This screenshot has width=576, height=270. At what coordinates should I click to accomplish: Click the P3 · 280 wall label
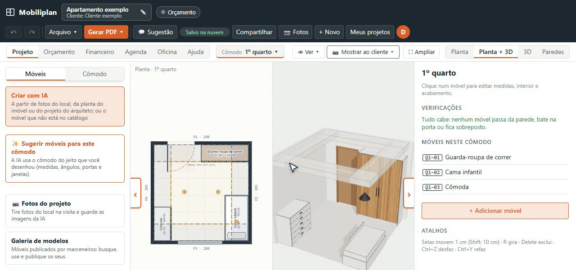coord(201,248)
